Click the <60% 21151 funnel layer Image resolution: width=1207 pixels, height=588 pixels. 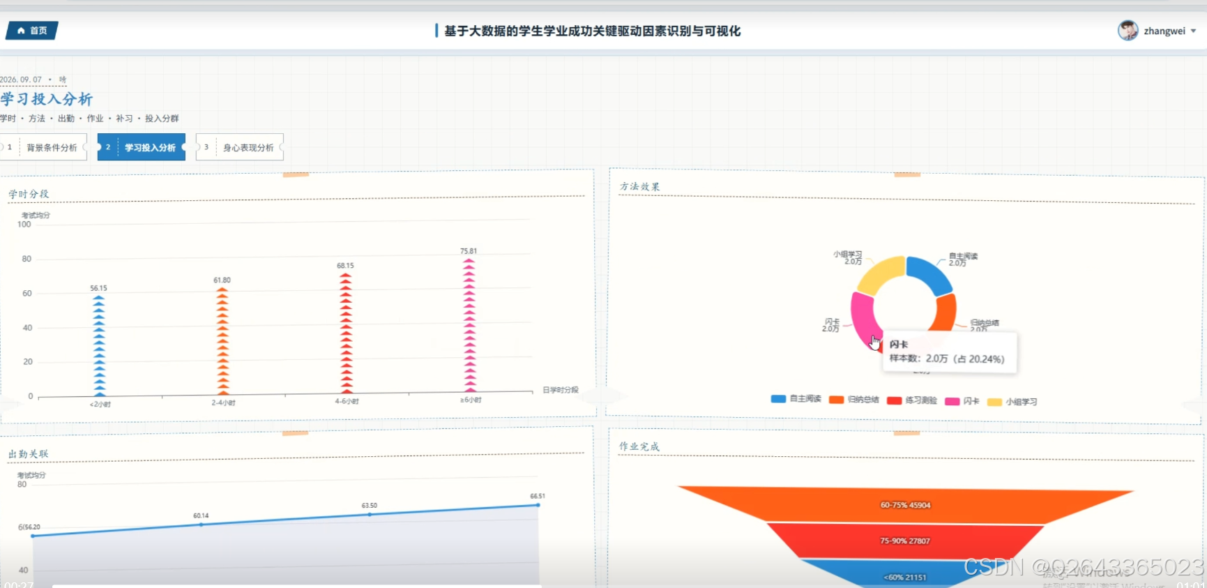pyautogui.click(x=905, y=573)
